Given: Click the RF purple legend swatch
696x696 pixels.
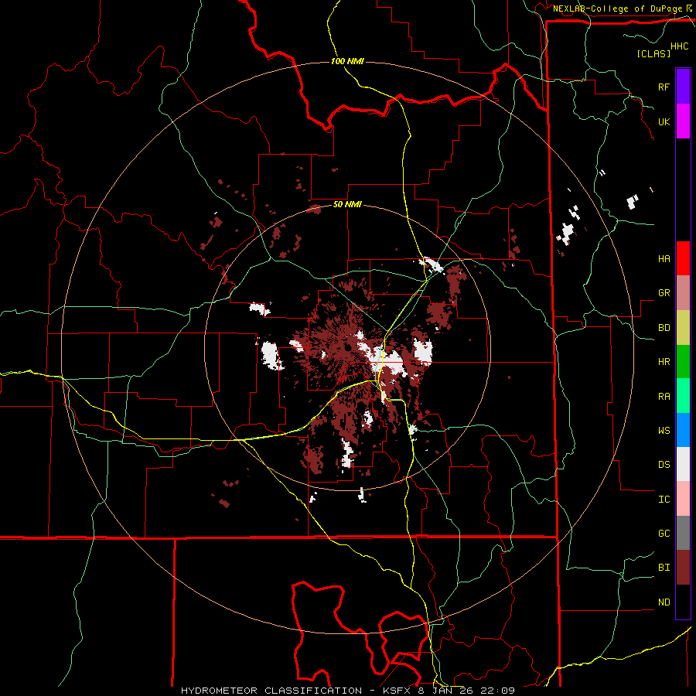Looking at the screenshot, I should (683, 87).
